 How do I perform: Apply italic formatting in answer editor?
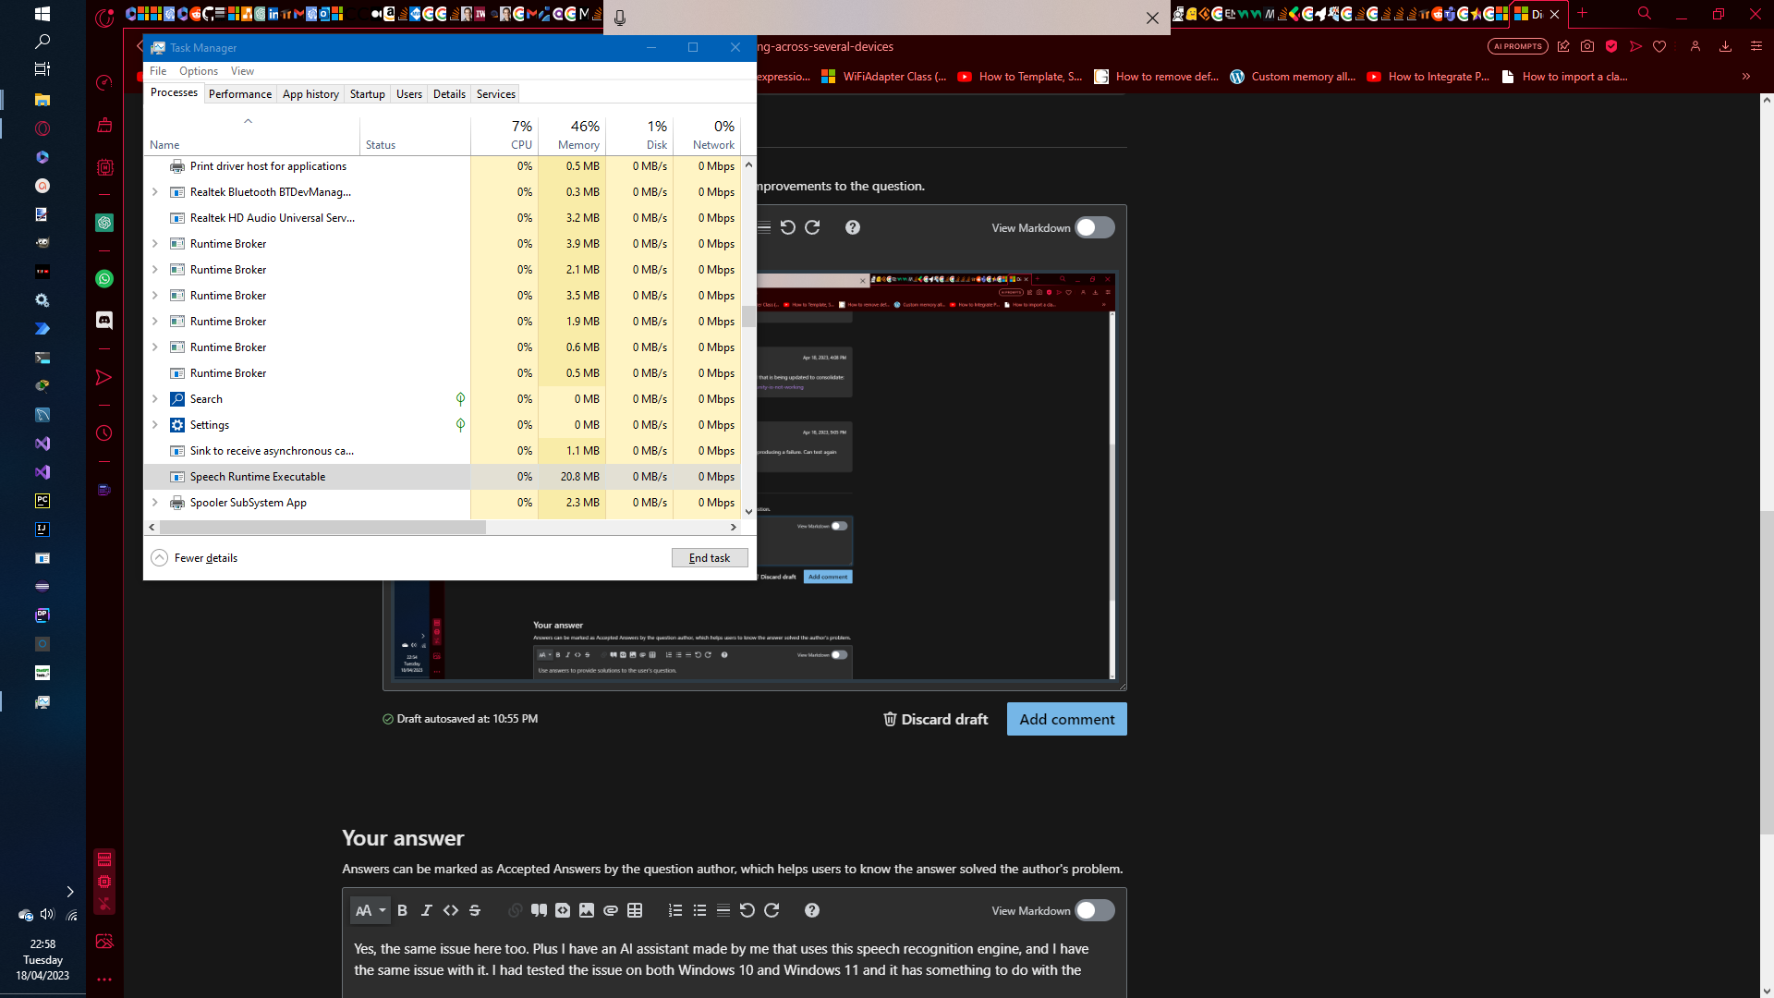(426, 910)
